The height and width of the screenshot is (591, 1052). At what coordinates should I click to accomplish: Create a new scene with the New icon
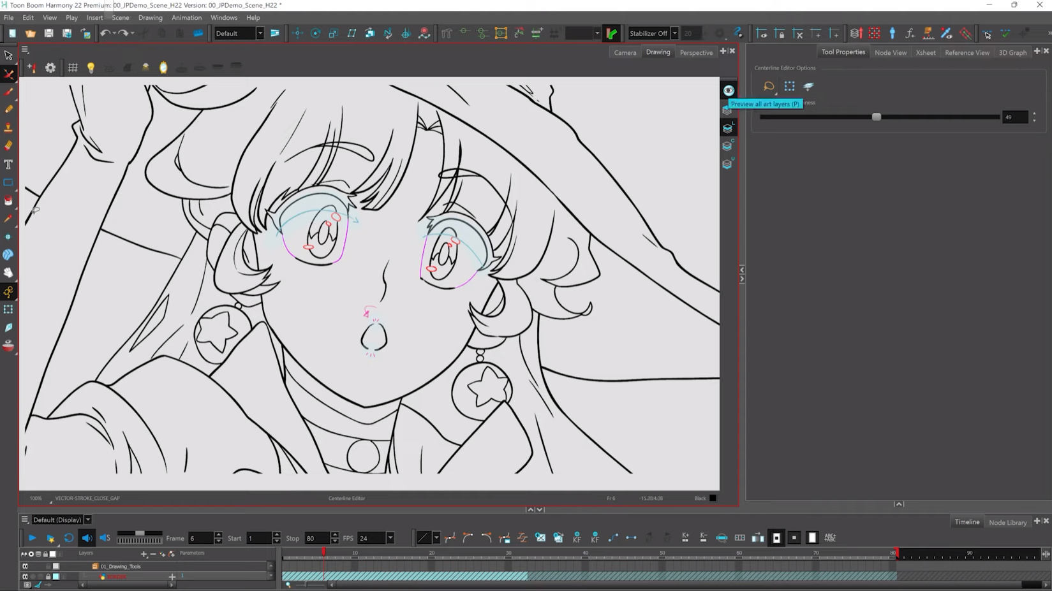click(x=12, y=33)
